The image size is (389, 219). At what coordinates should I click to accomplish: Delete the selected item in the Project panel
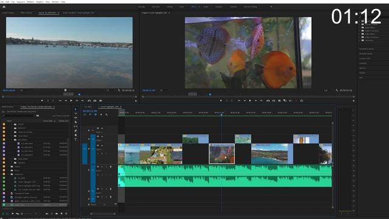click(x=66, y=214)
